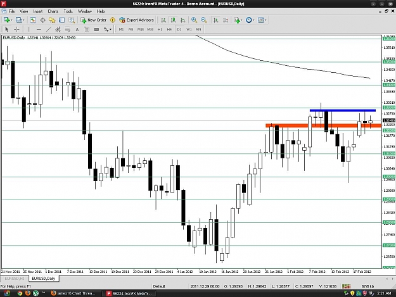
Task: Switch to H1 timeframe
Action: point(160,29)
